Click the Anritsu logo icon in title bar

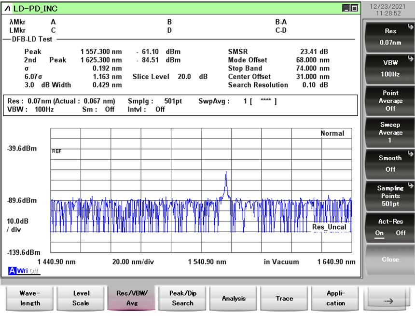[x=8, y=8]
